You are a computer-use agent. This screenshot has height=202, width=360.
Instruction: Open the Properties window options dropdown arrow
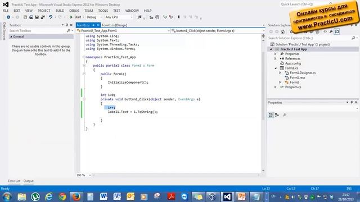347,102
